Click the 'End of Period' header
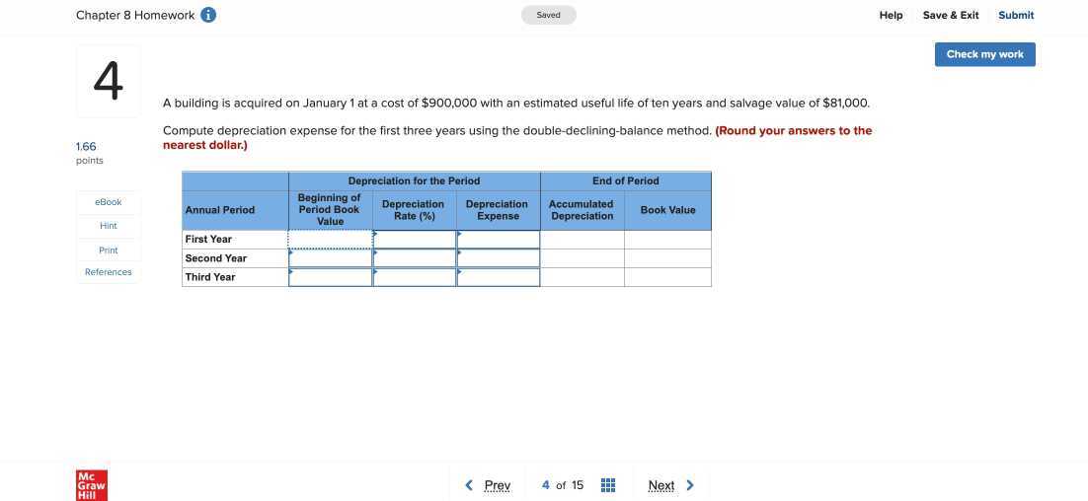1088x501 pixels. [x=625, y=180]
